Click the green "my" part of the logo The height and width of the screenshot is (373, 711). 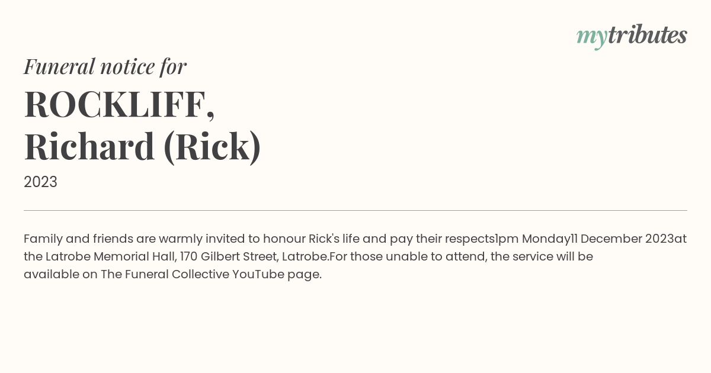pyautogui.click(x=591, y=37)
